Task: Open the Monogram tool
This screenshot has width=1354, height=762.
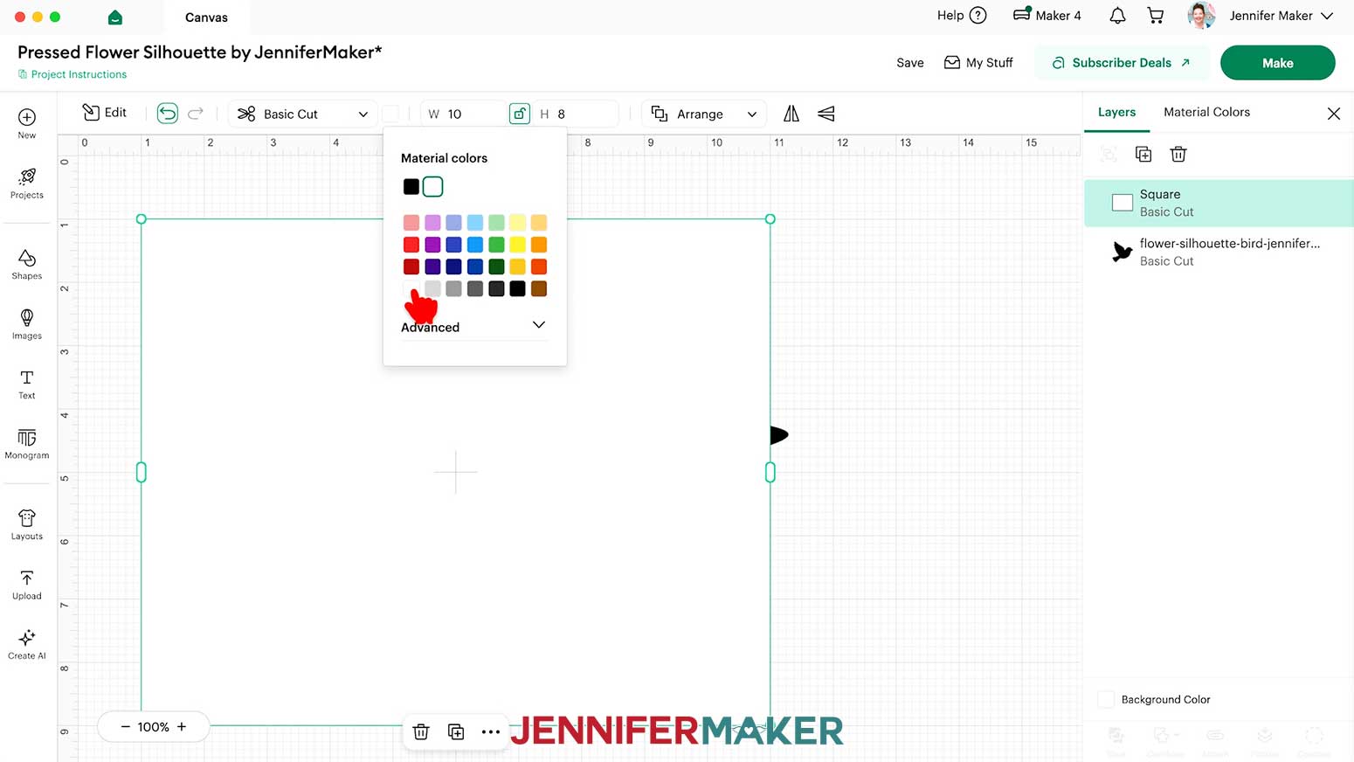Action: tap(27, 444)
